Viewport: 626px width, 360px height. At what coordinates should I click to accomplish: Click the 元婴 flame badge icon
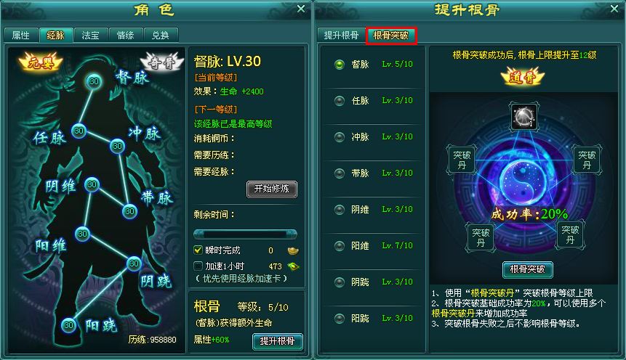pos(40,62)
